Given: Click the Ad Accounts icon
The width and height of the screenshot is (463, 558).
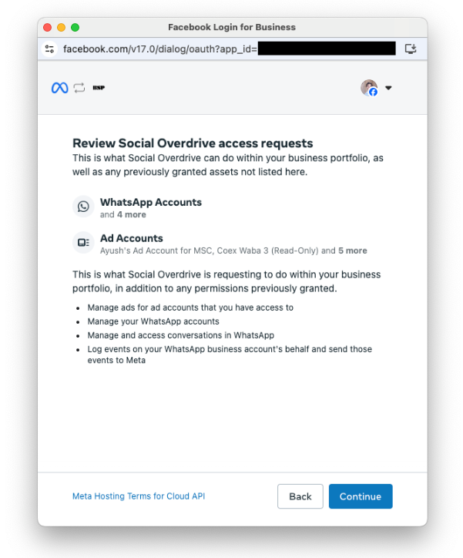Looking at the screenshot, I should pos(83,242).
